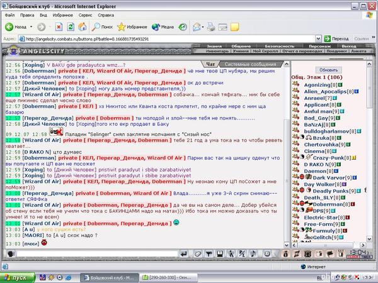Click player name Electric-Star[8]

pyautogui.click(x=324, y=218)
